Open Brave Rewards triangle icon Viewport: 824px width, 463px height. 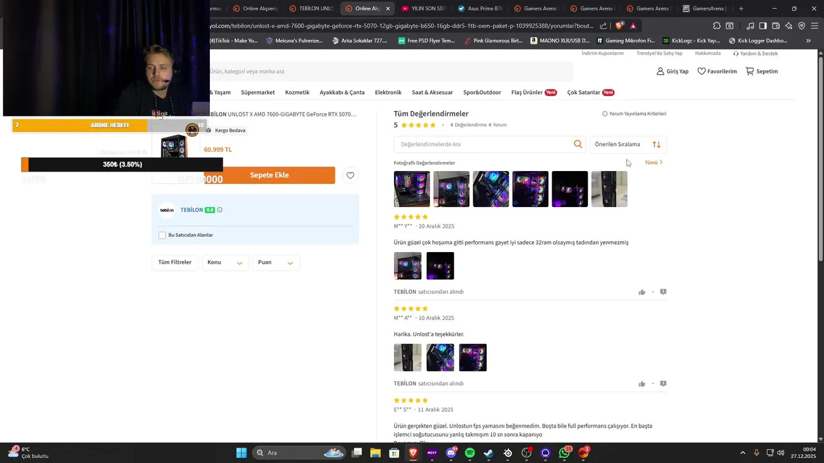[633, 26]
